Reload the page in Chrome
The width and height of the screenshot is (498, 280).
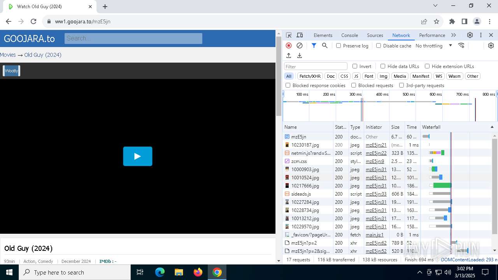coord(33,21)
